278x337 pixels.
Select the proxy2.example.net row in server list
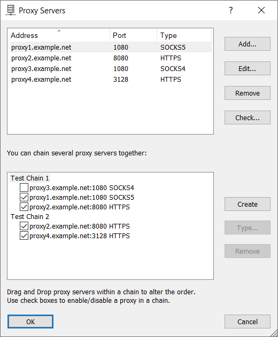(x=110, y=58)
